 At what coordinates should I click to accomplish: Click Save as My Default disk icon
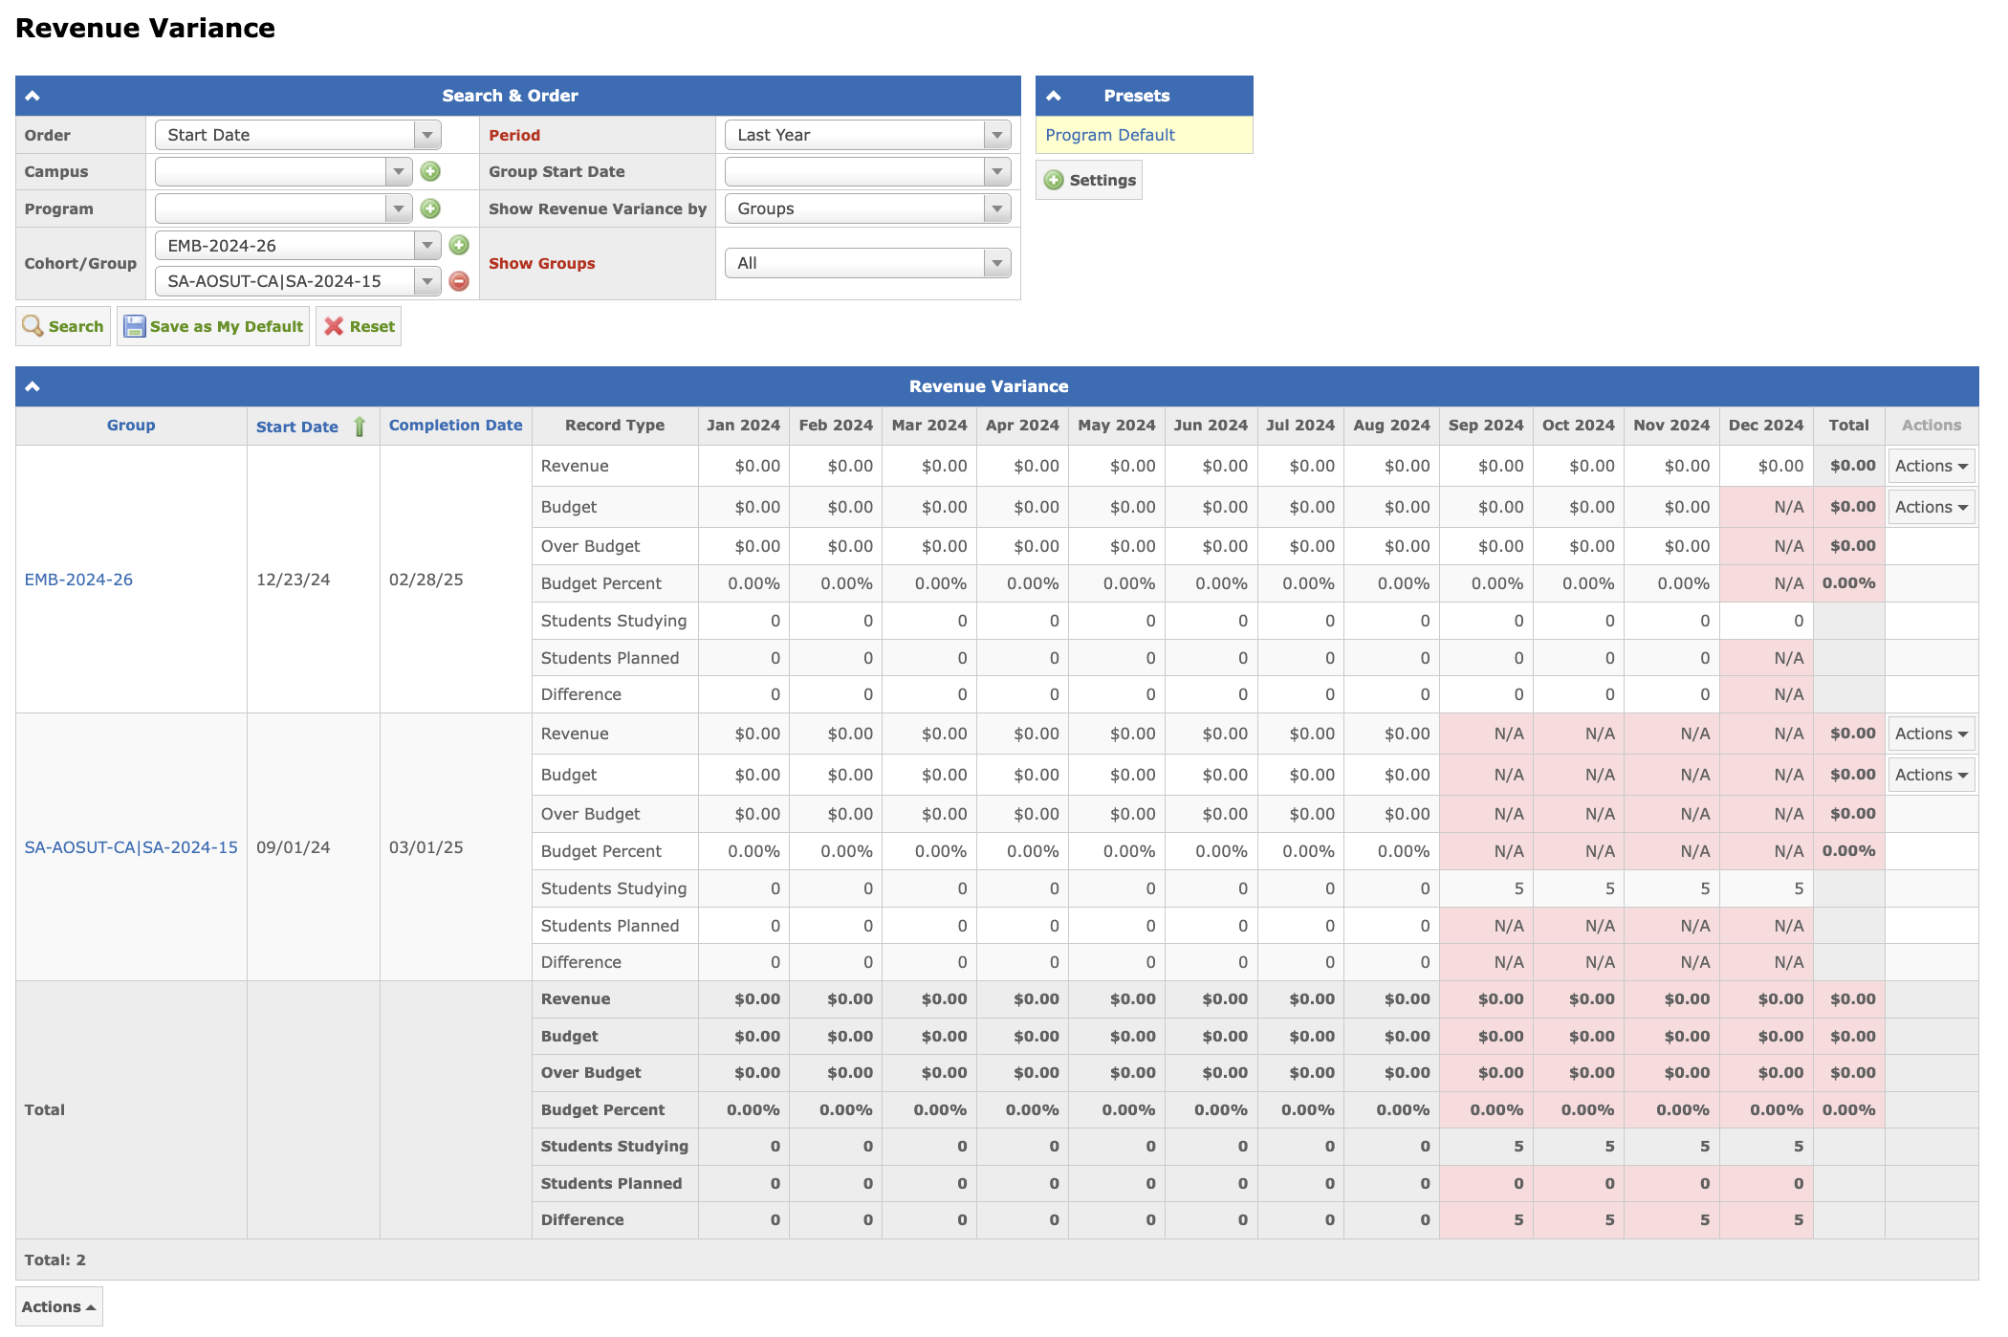coord(213,326)
